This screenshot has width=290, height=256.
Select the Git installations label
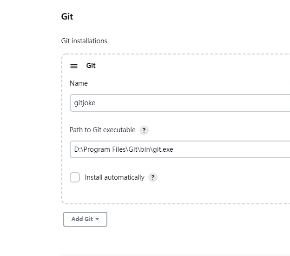click(x=84, y=41)
